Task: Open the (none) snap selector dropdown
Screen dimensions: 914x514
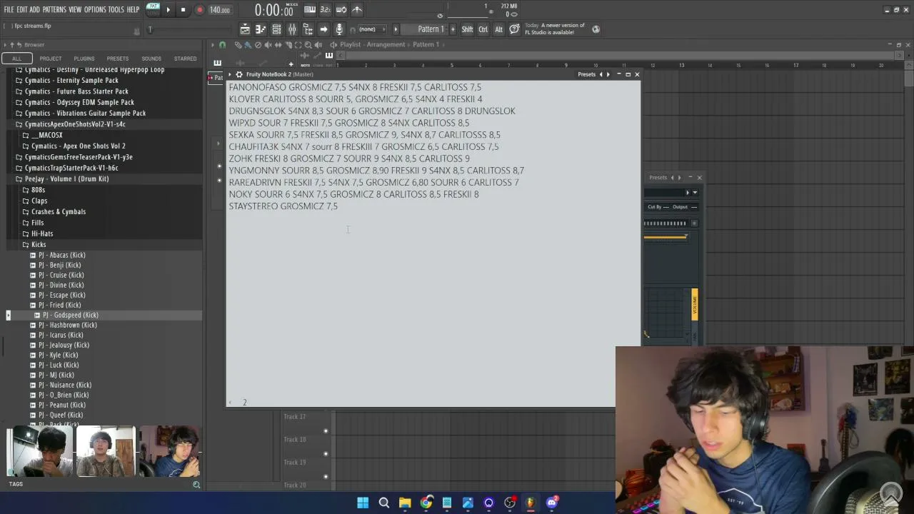Action: (371, 29)
